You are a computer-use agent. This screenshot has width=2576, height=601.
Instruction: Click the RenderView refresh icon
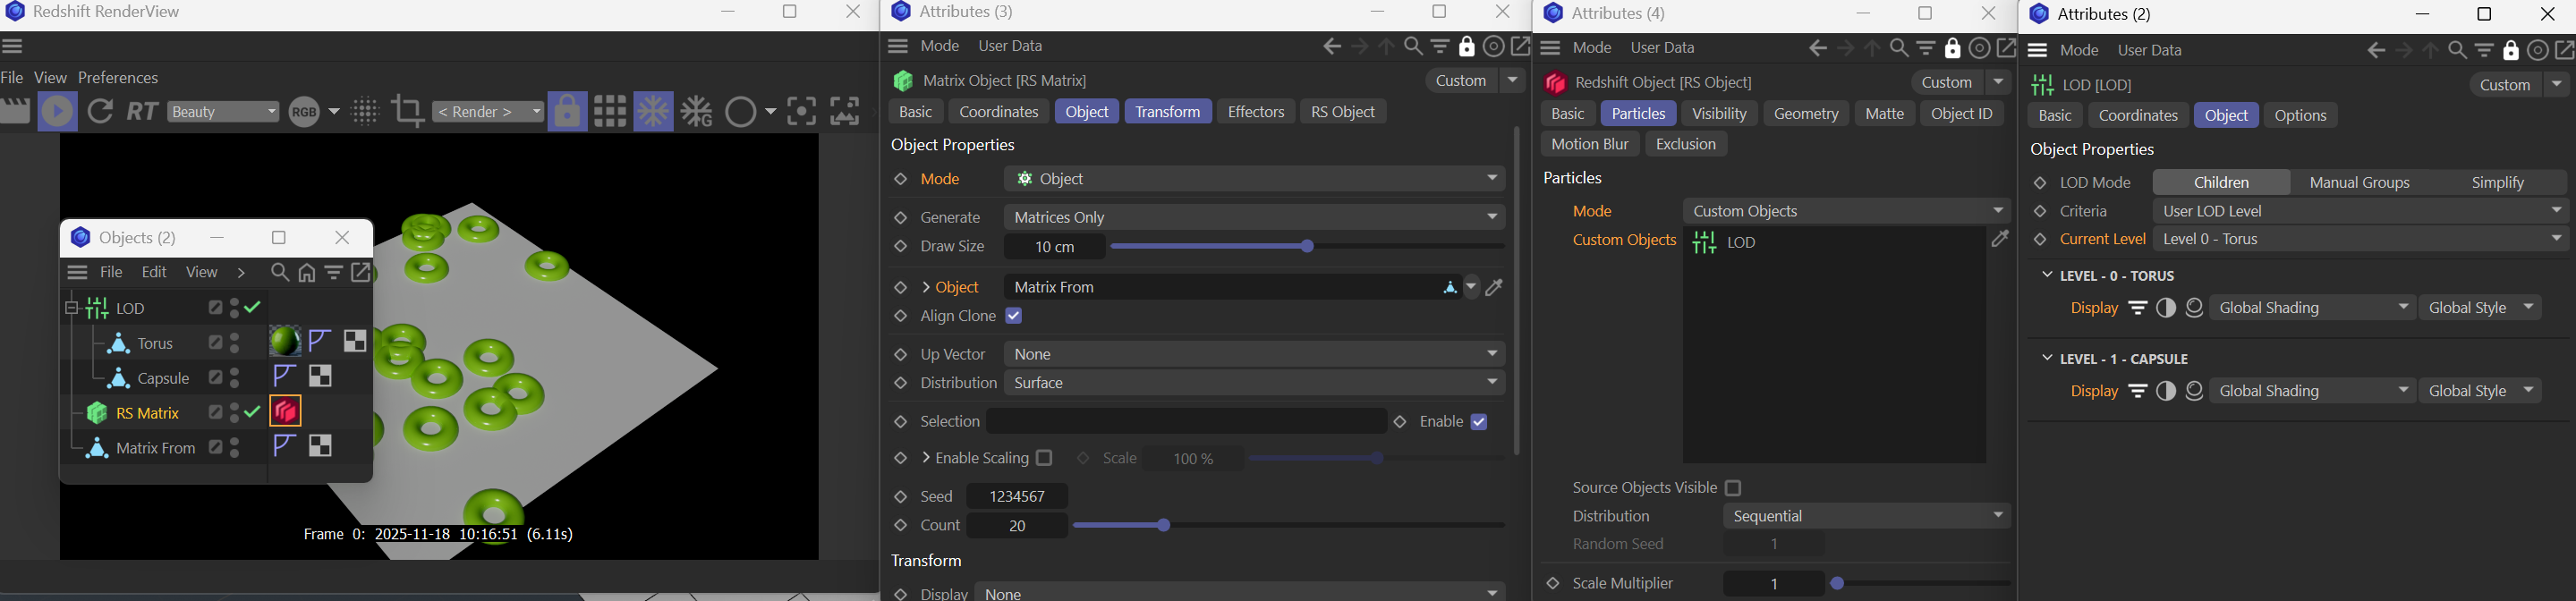(101, 112)
